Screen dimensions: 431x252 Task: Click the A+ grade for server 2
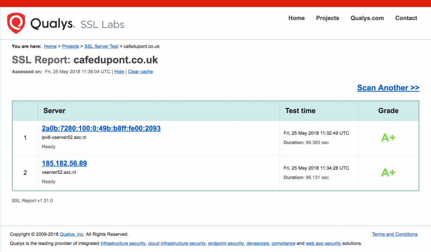coord(388,172)
